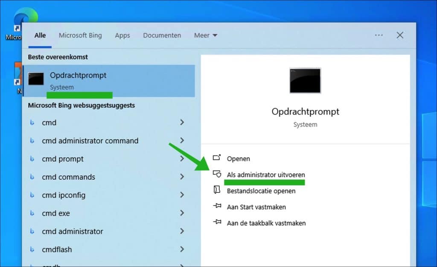This screenshot has height=267, width=437.
Task: Click the Bing icon beside 'cmd'
Action: [32, 123]
